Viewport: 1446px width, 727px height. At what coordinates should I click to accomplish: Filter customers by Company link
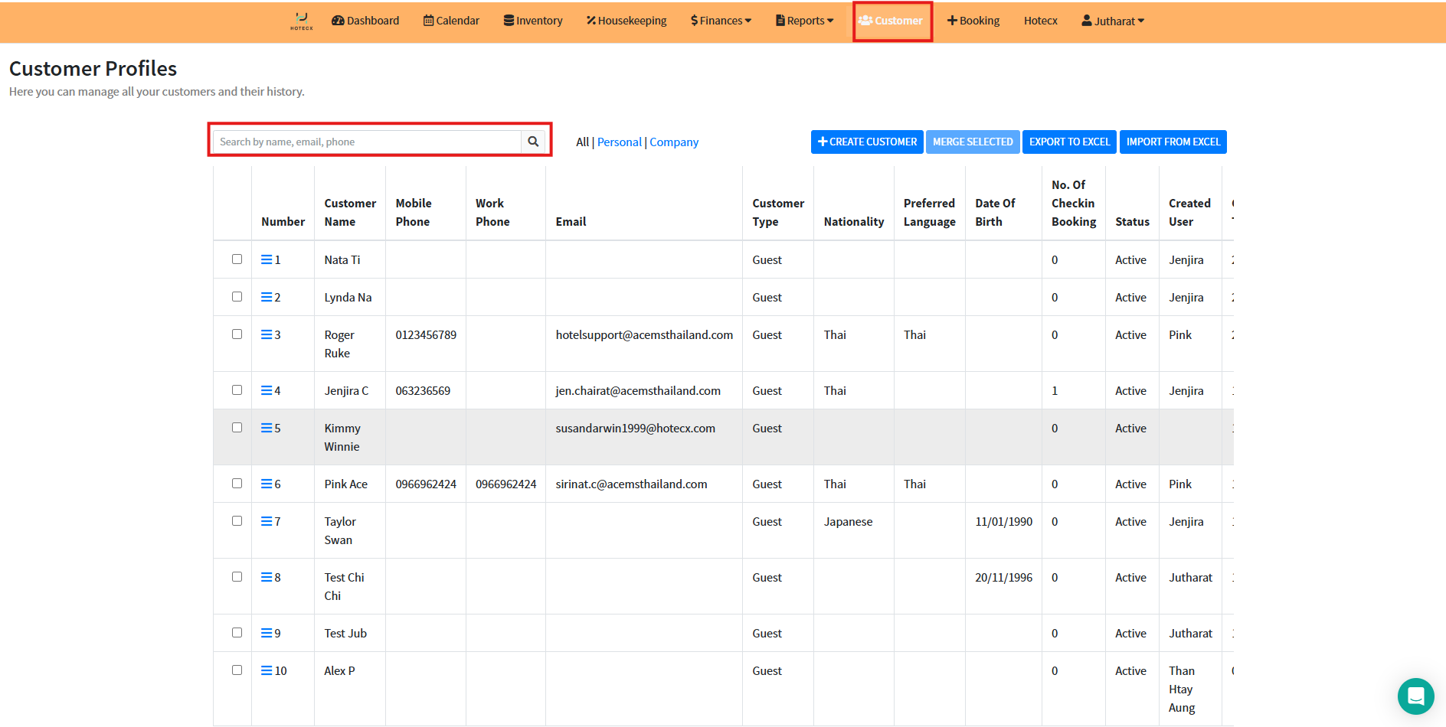pyautogui.click(x=674, y=142)
